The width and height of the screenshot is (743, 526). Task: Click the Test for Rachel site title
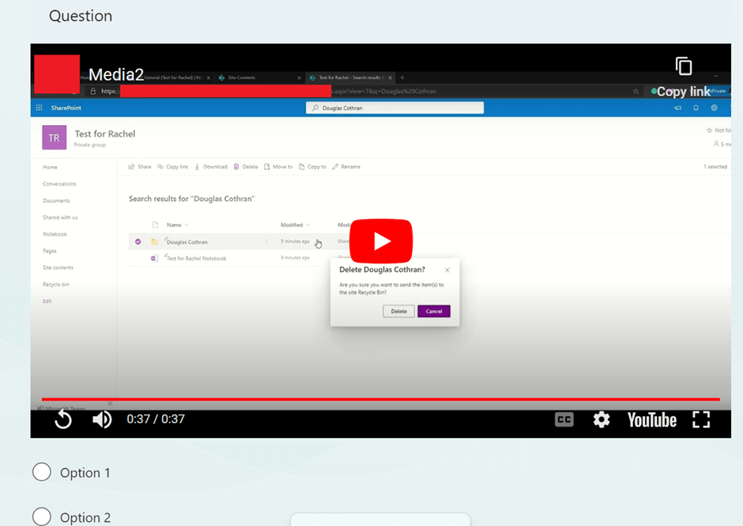104,134
